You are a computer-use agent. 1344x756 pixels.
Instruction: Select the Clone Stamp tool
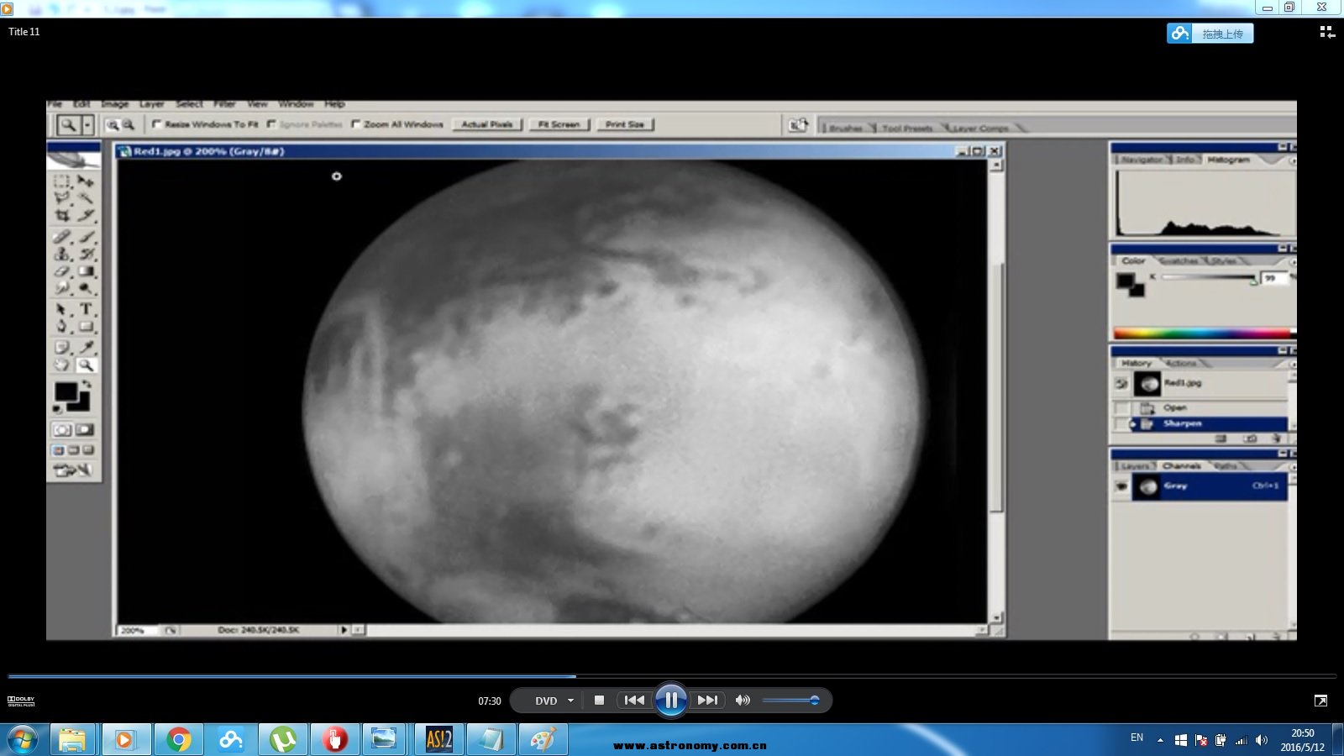62,254
